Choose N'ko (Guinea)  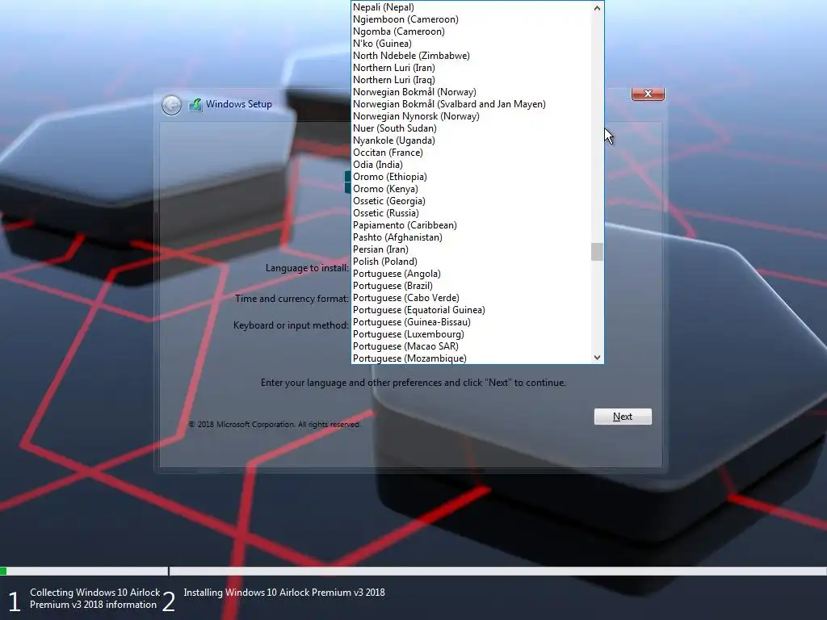click(472, 44)
